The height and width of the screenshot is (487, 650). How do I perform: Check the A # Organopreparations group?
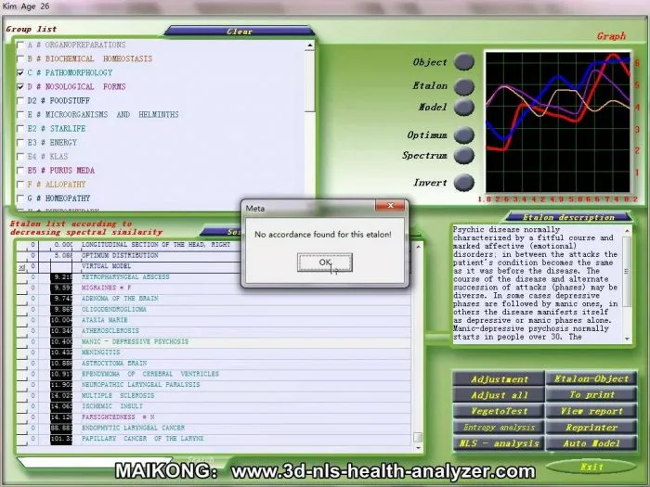point(19,45)
